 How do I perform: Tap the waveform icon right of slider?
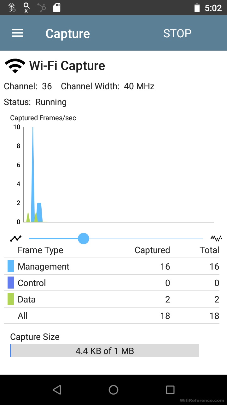216,238
